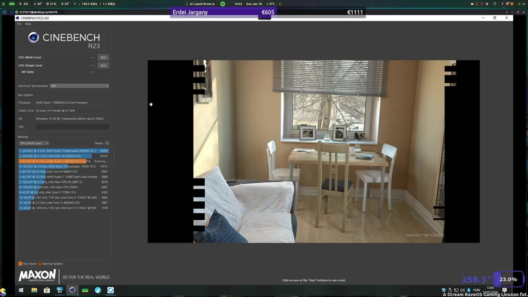The height and width of the screenshot is (297, 528).
Task: Select the Threadripper 1950X ranking row
Action: tap(64, 166)
